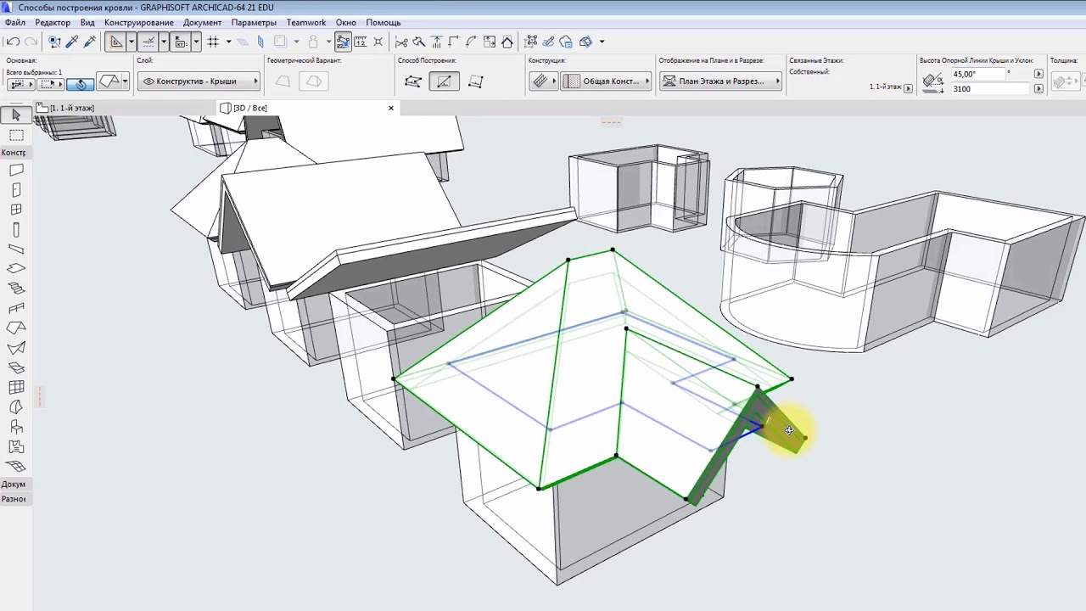Expand the pitch angle 45,00° options arrow
1086x611 pixels.
pyautogui.click(x=1038, y=74)
